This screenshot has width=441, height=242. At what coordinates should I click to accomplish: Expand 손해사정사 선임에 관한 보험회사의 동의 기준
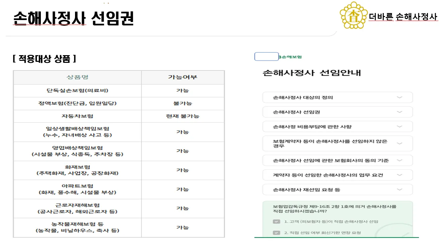coord(338,160)
